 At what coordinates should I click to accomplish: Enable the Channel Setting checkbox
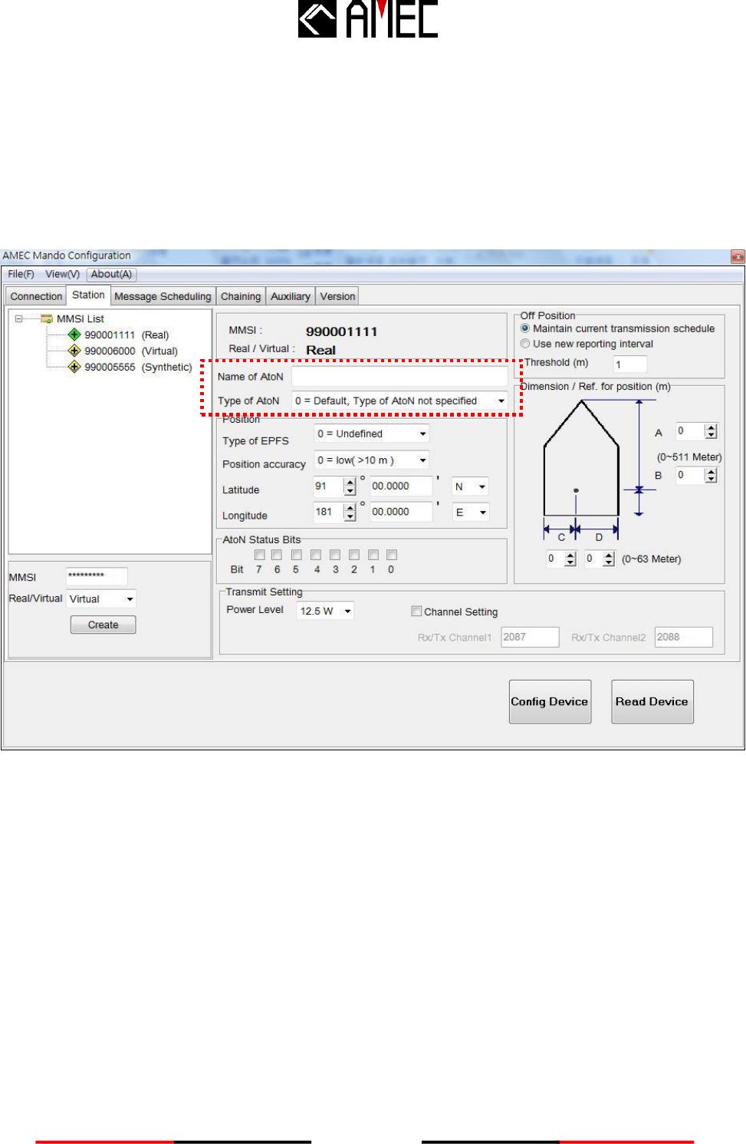pyautogui.click(x=416, y=612)
